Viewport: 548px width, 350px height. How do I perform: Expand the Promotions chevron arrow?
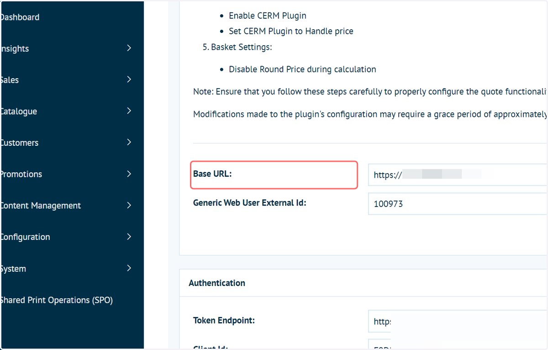pos(129,174)
